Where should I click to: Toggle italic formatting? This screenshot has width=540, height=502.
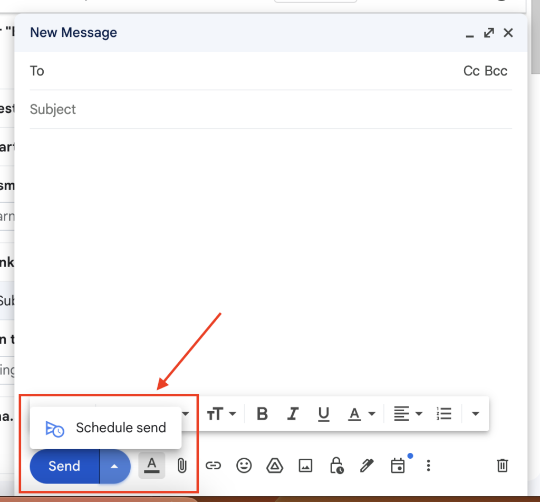(293, 414)
